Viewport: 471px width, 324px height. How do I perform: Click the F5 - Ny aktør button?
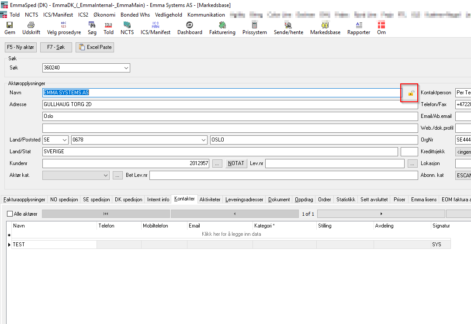click(21, 47)
